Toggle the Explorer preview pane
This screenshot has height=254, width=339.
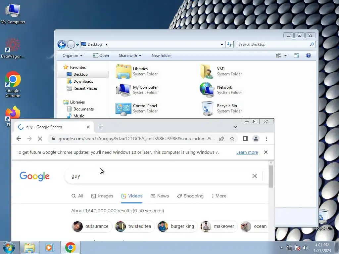point(297,56)
